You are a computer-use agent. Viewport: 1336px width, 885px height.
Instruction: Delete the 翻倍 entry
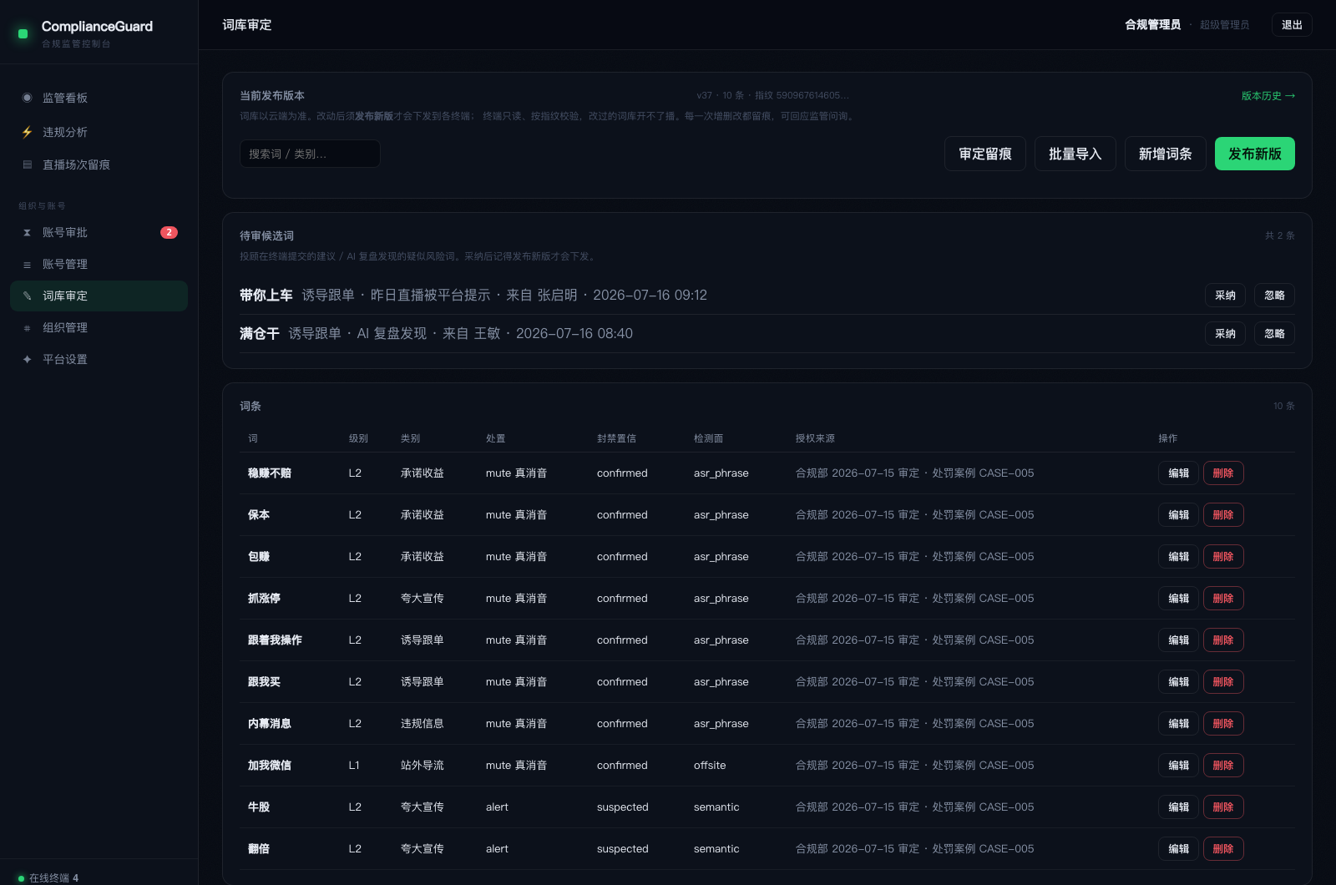tap(1223, 848)
